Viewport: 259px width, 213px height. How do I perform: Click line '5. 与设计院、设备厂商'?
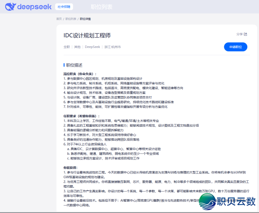[108, 97]
